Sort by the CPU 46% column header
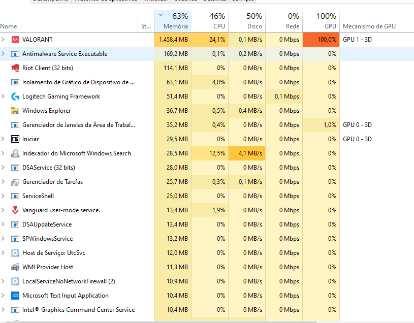Viewport: 414px width, 323px height. (210, 22)
